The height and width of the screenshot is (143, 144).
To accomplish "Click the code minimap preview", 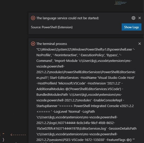I will (x=120, y=3).
